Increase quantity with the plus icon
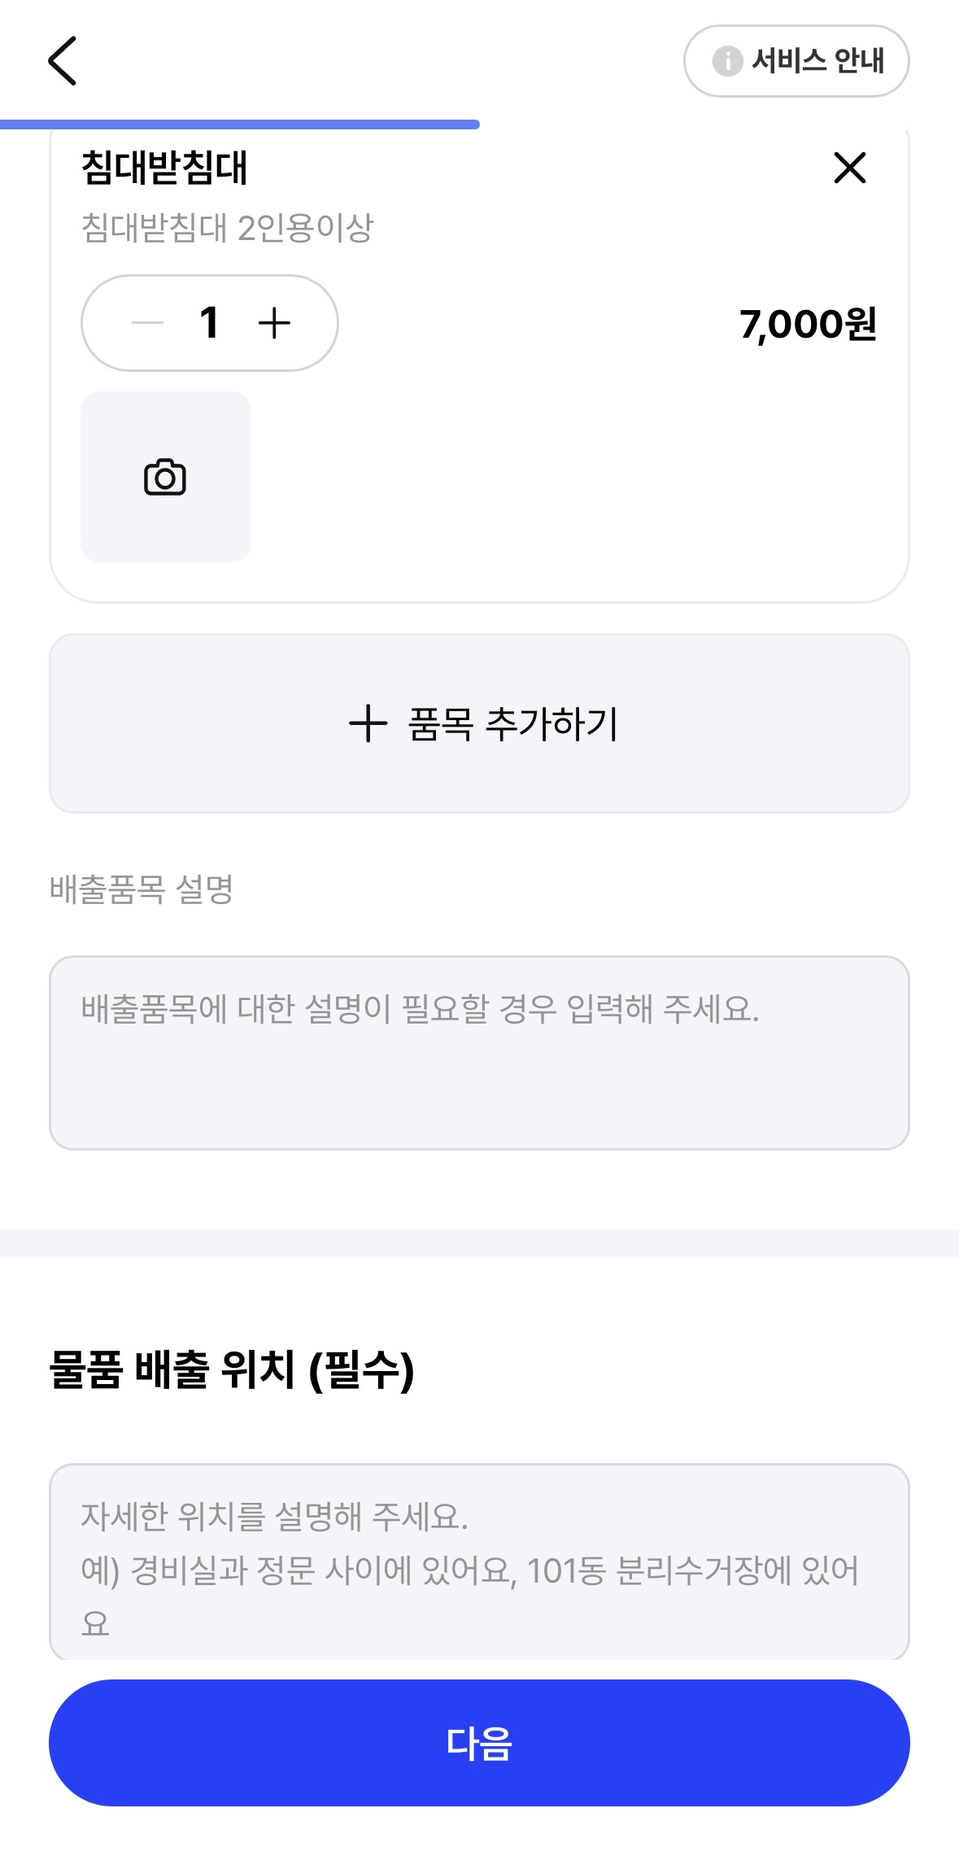 click(x=274, y=323)
